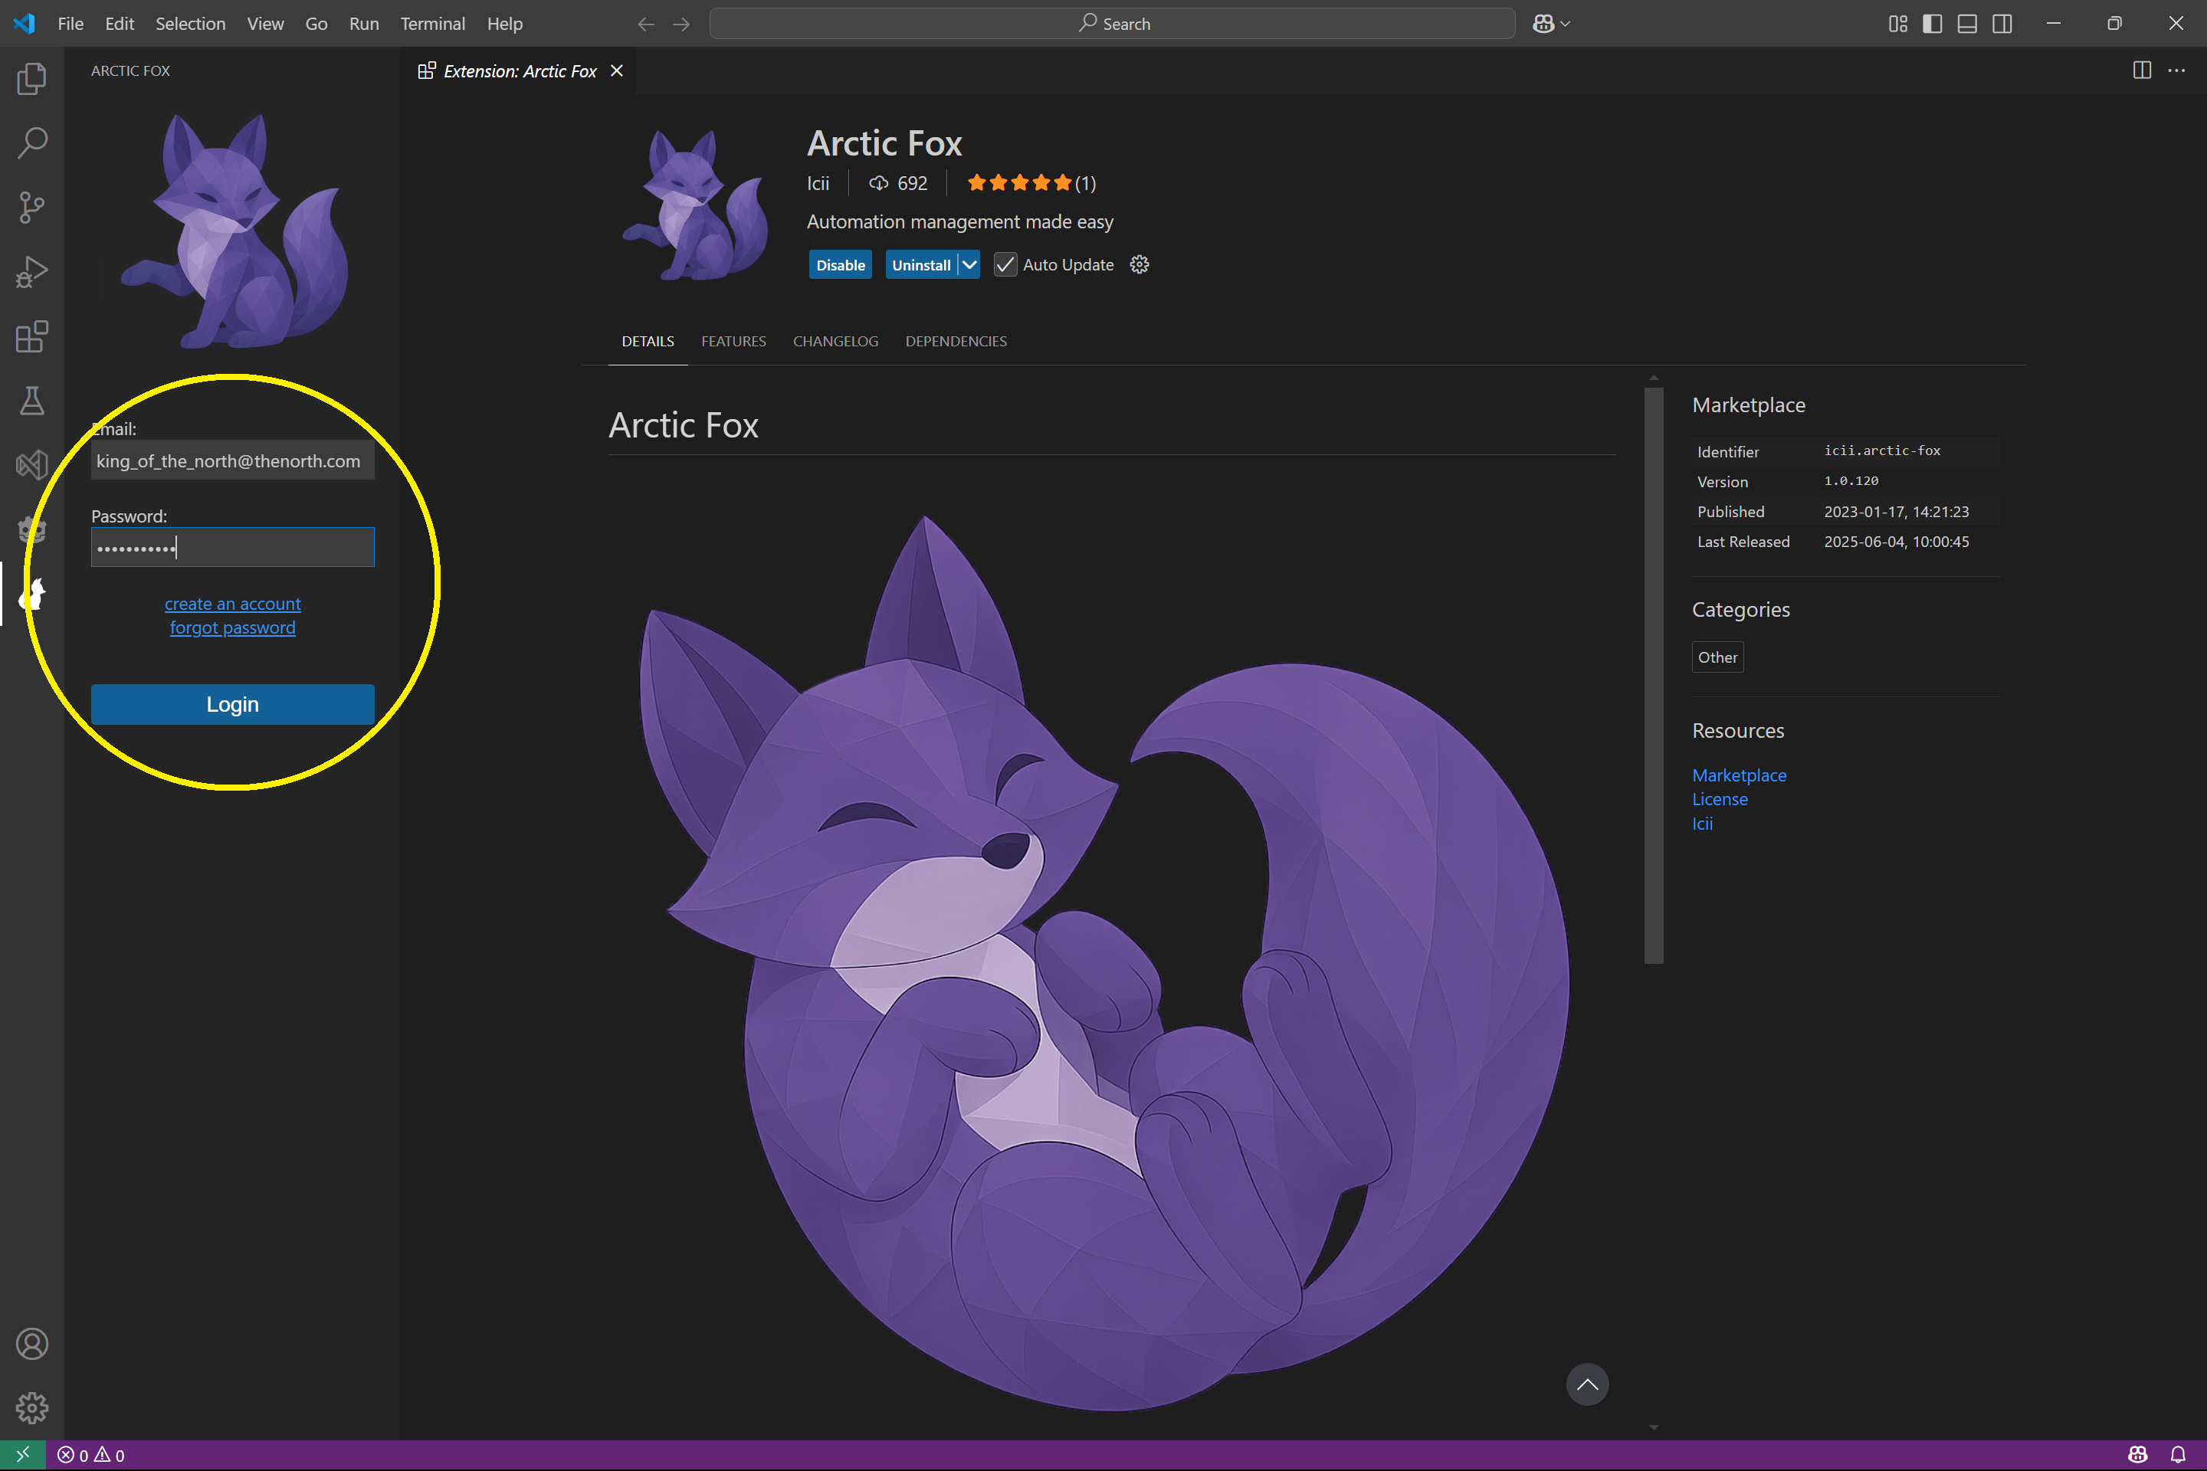Switch to the FEATURES tab
Screen dimensions: 2207x1471
pos(734,340)
